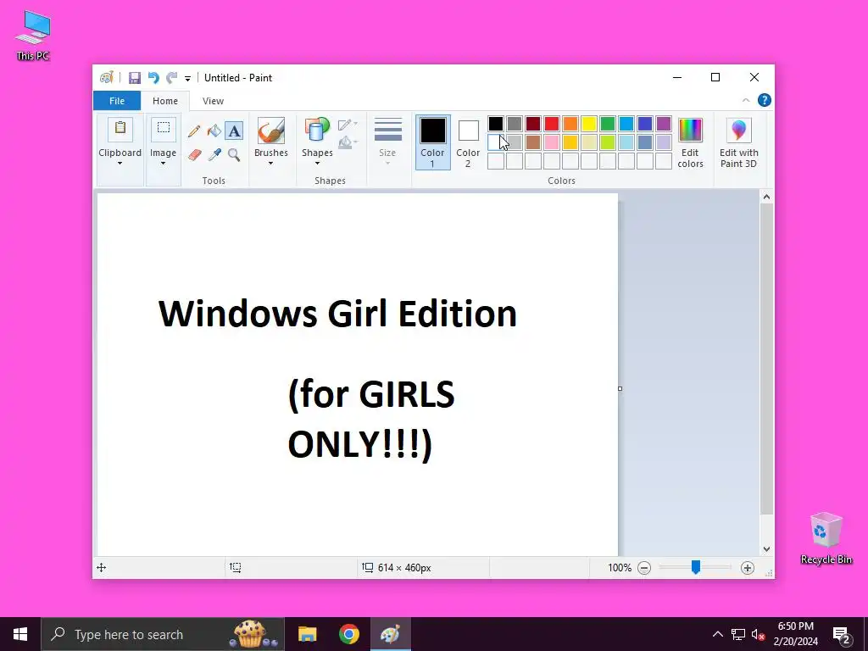Click the Zoom out minus button
The width and height of the screenshot is (868, 651).
pyautogui.click(x=644, y=567)
